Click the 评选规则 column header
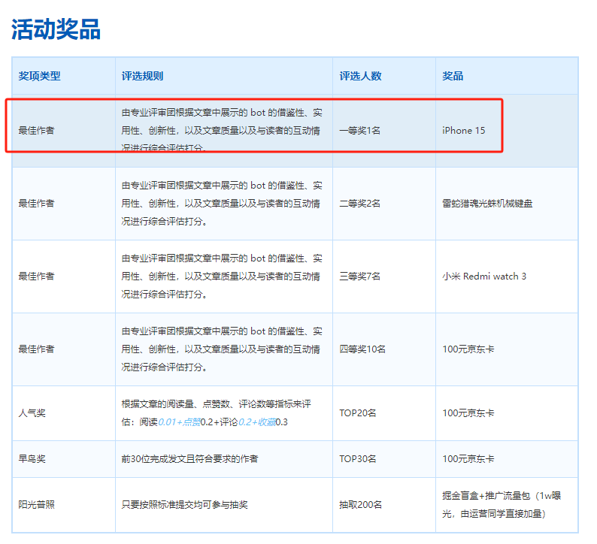Image resolution: width=597 pixels, height=544 pixels. click(x=142, y=76)
